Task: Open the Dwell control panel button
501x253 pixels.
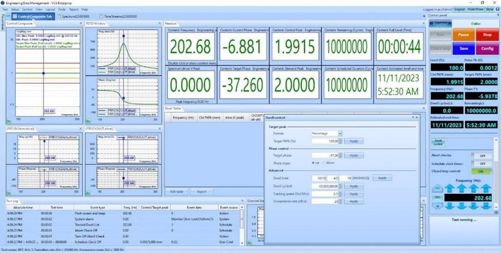Action: click(438, 143)
